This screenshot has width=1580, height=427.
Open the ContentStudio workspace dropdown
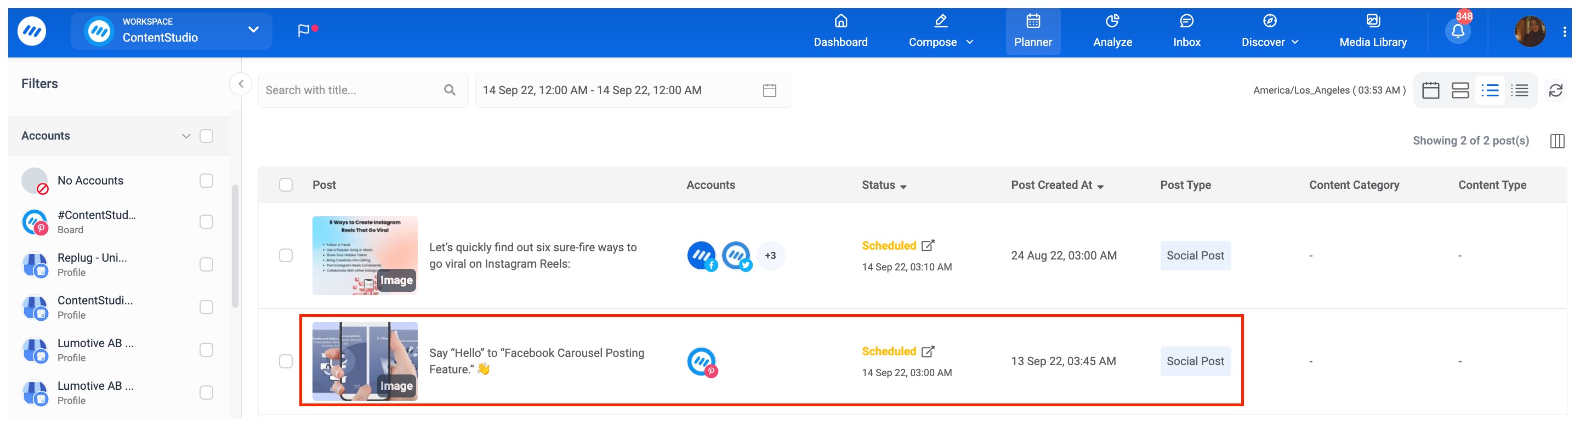pyautogui.click(x=171, y=31)
